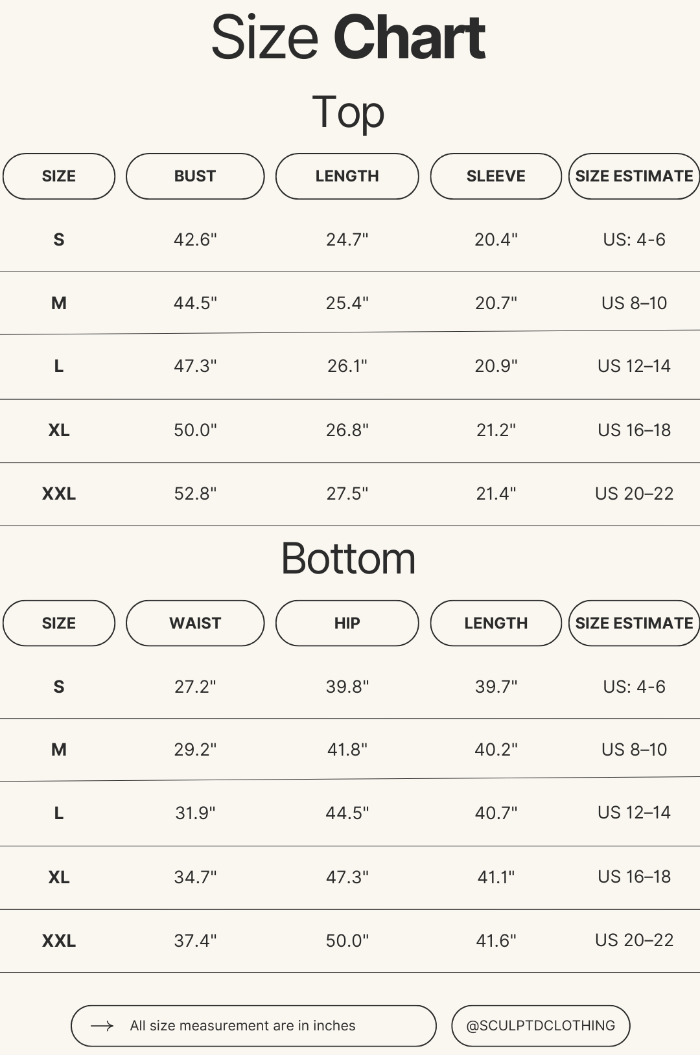Click the WAIST header pill
The width and height of the screenshot is (700, 1055).
(x=195, y=623)
